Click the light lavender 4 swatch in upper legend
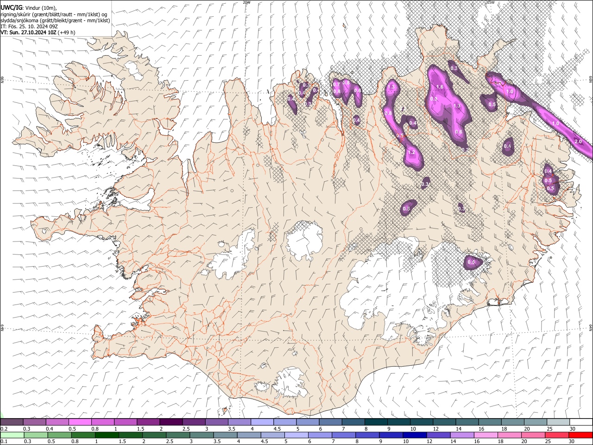The image size is (593, 445). [x=262, y=422]
